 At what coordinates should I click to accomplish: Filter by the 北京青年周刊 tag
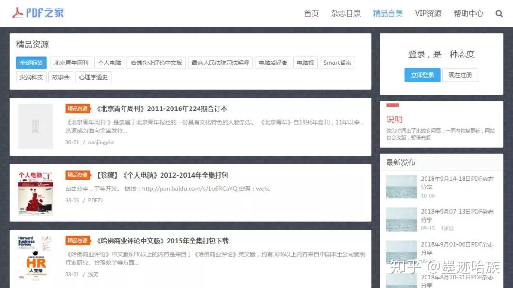pyautogui.click(x=71, y=63)
